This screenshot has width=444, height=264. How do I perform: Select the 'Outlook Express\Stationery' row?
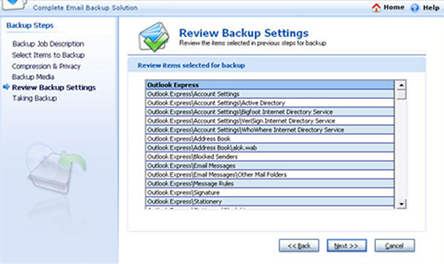(270, 201)
